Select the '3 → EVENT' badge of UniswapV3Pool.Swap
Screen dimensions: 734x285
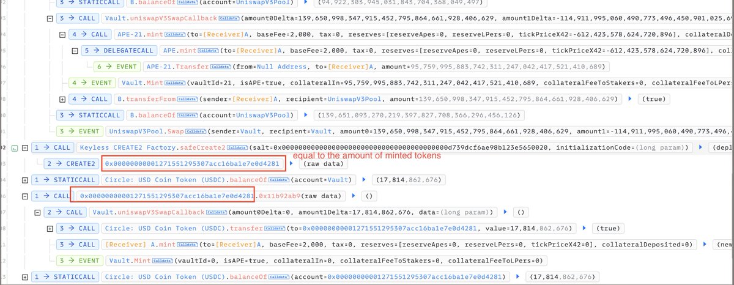(79, 131)
